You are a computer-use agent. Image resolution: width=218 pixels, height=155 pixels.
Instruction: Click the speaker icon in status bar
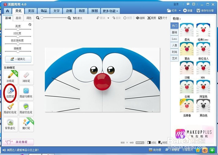click(4, 150)
